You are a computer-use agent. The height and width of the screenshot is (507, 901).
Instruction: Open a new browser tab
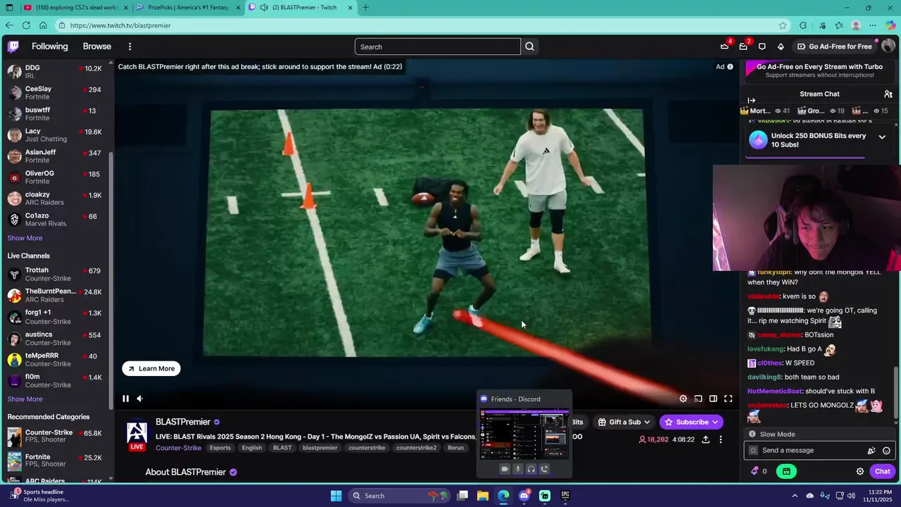[366, 7]
